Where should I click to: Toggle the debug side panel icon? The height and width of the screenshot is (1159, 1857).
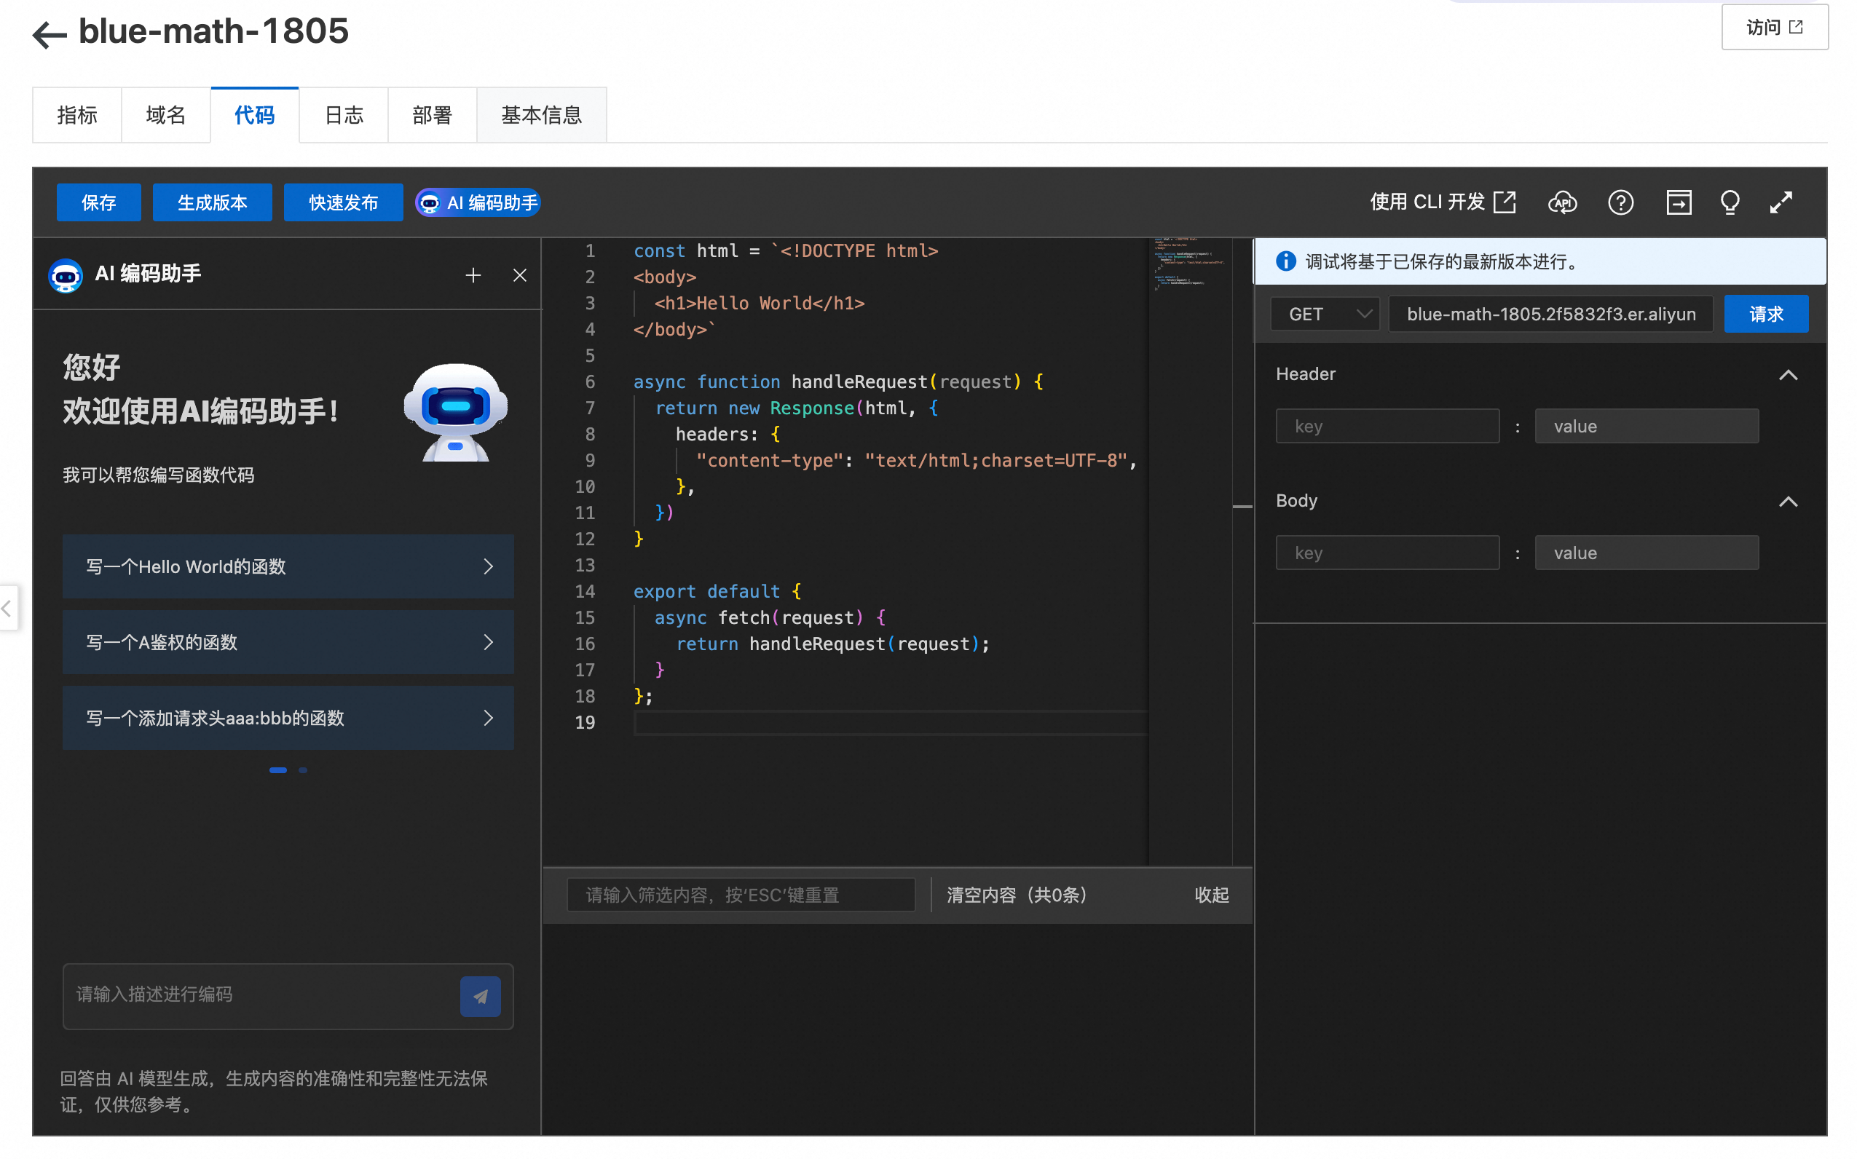tap(1678, 202)
